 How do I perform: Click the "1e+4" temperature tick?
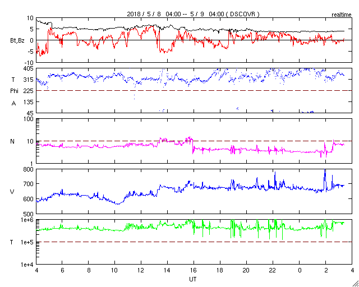(27, 265)
